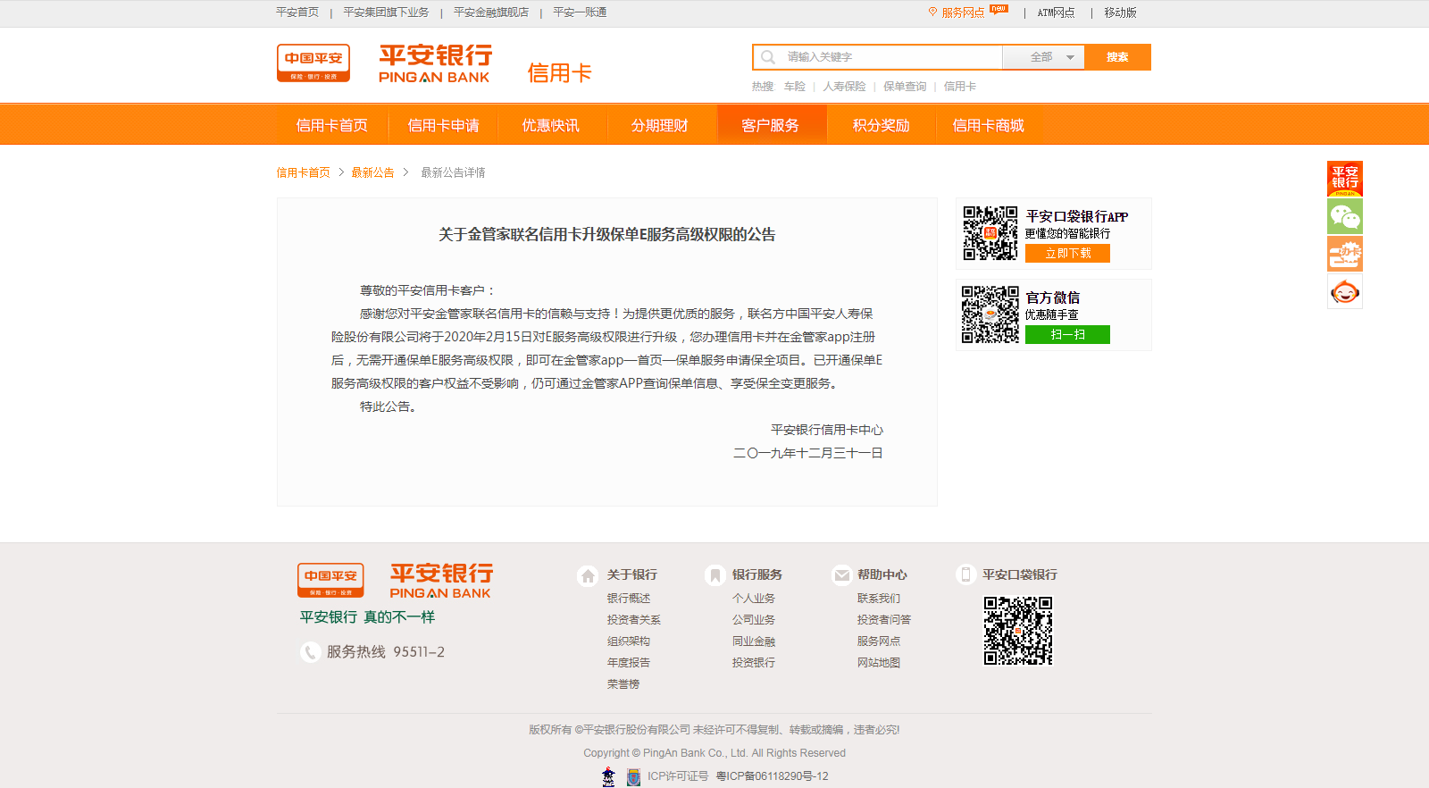Open the 同业金融 footer link
This screenshot has height=788, width=1429.
[x=754, y=641]
